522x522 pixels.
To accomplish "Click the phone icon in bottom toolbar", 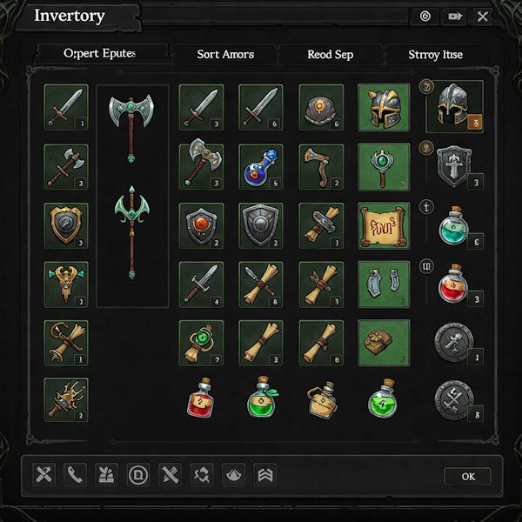I will pyautogui.click(x=75, y=474).
